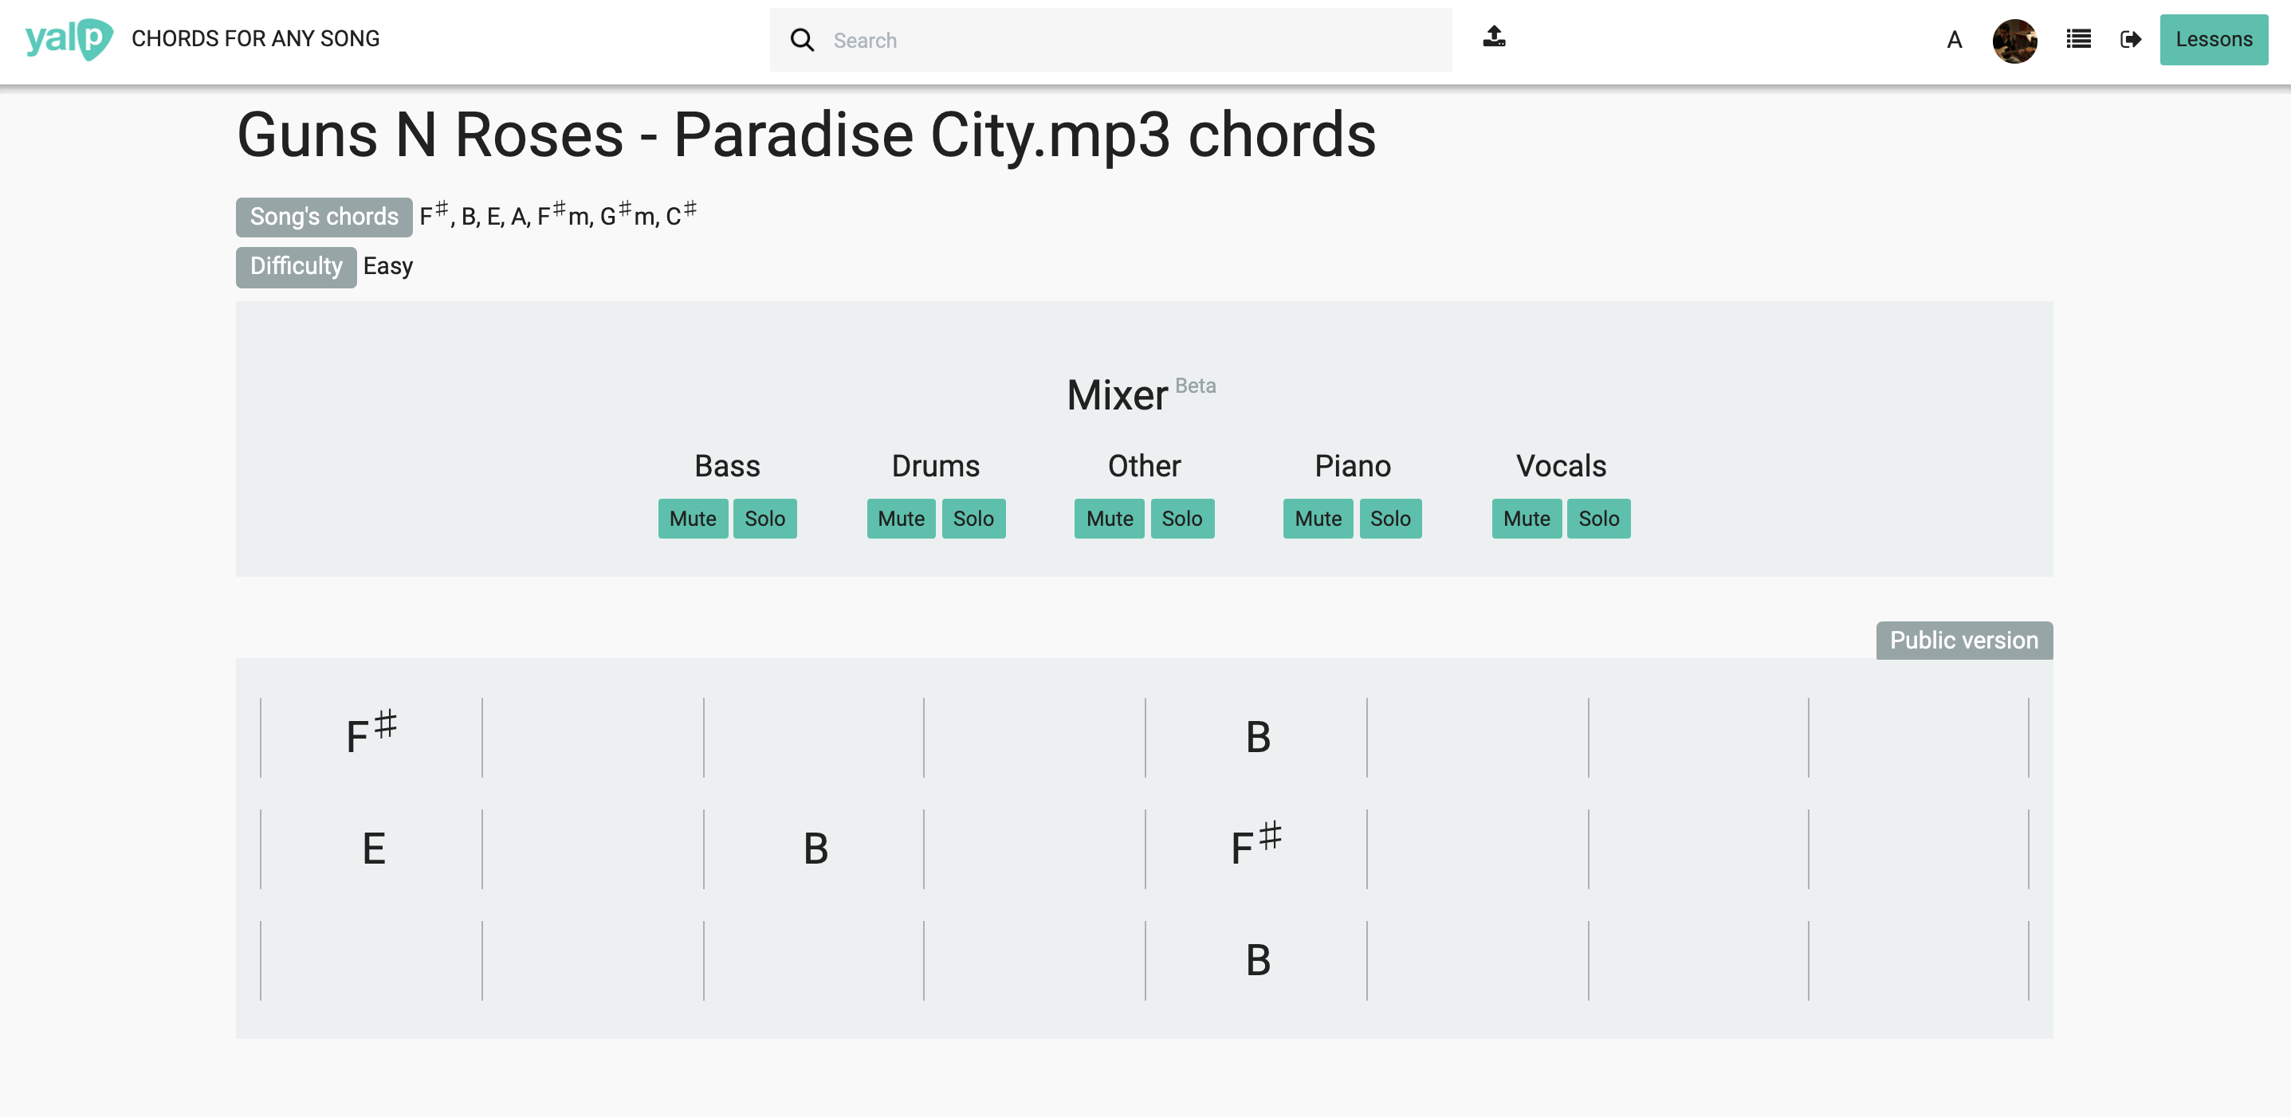Image resolution: width=2291 pixels, height=1117 pixels.
Task: Click the search magnifier icon
Action: tap(803, 40)
